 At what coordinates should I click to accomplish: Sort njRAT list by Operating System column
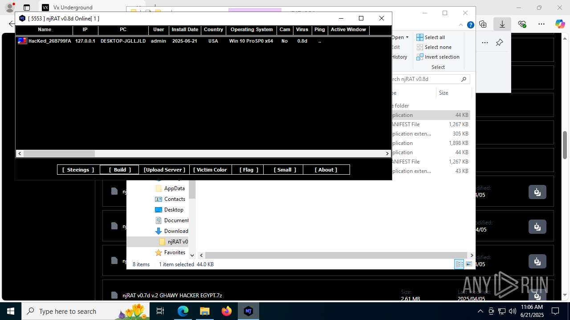point(252,30)
